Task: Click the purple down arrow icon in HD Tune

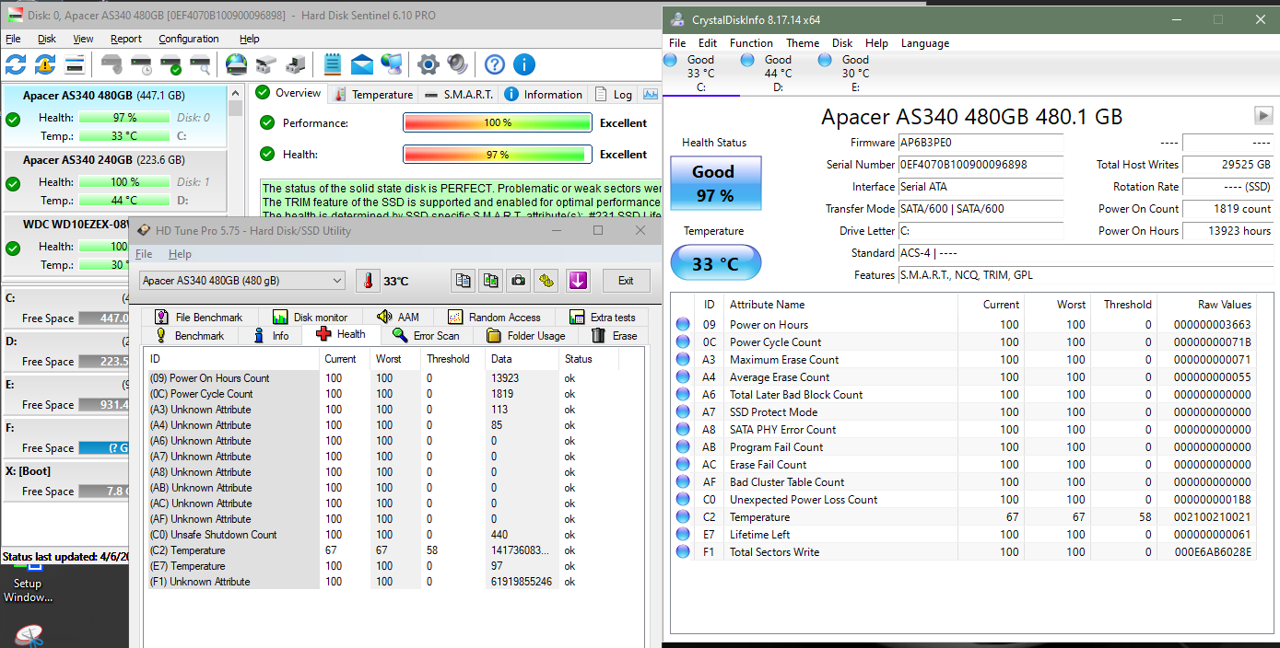Action: click(578, 281)
